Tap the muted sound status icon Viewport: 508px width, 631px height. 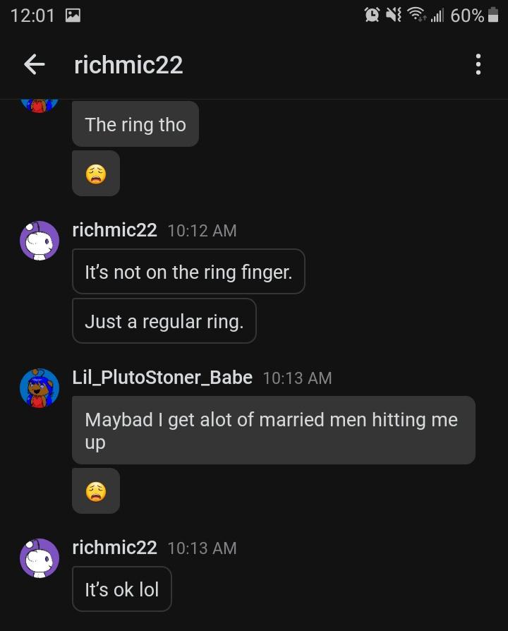(394, 14)
